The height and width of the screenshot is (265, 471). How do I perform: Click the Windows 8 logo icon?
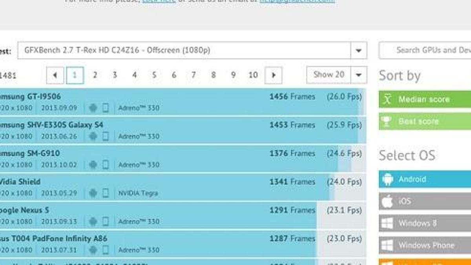(x=387, y=223)
